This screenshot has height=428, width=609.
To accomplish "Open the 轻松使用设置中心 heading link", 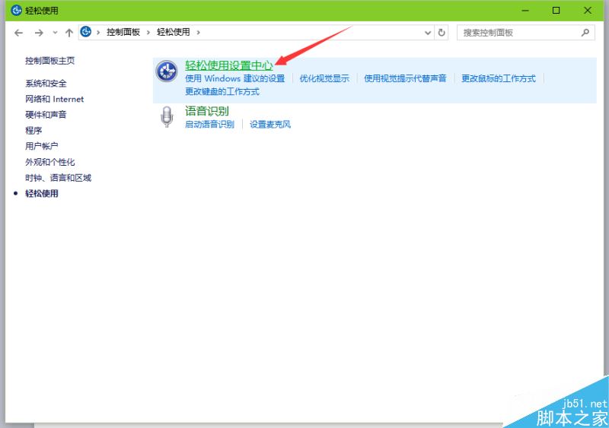I will tap(228, 65).
